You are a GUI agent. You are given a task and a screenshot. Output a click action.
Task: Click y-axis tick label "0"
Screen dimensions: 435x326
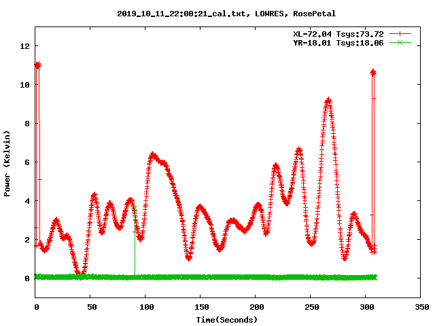[27, 278]
